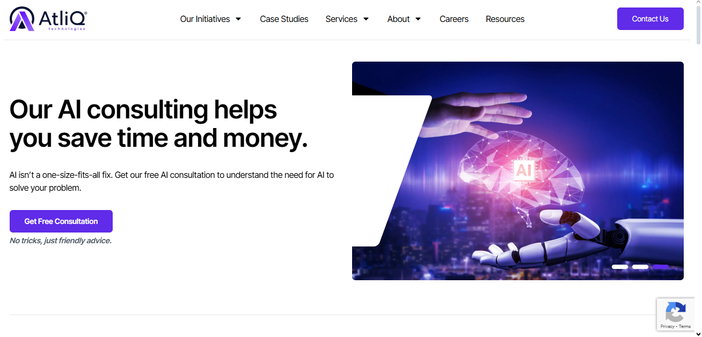Click the Services menu label

point(341,19)
